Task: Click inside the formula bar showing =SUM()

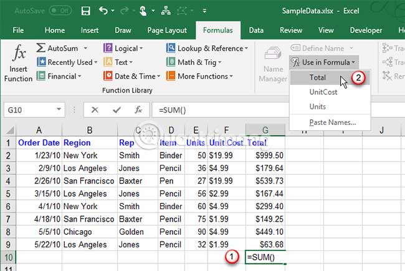Action: pos(221,111)
